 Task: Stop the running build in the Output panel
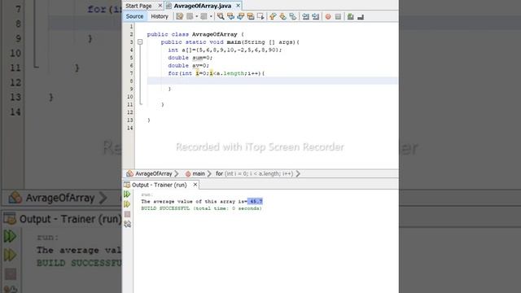pos(127,214)
